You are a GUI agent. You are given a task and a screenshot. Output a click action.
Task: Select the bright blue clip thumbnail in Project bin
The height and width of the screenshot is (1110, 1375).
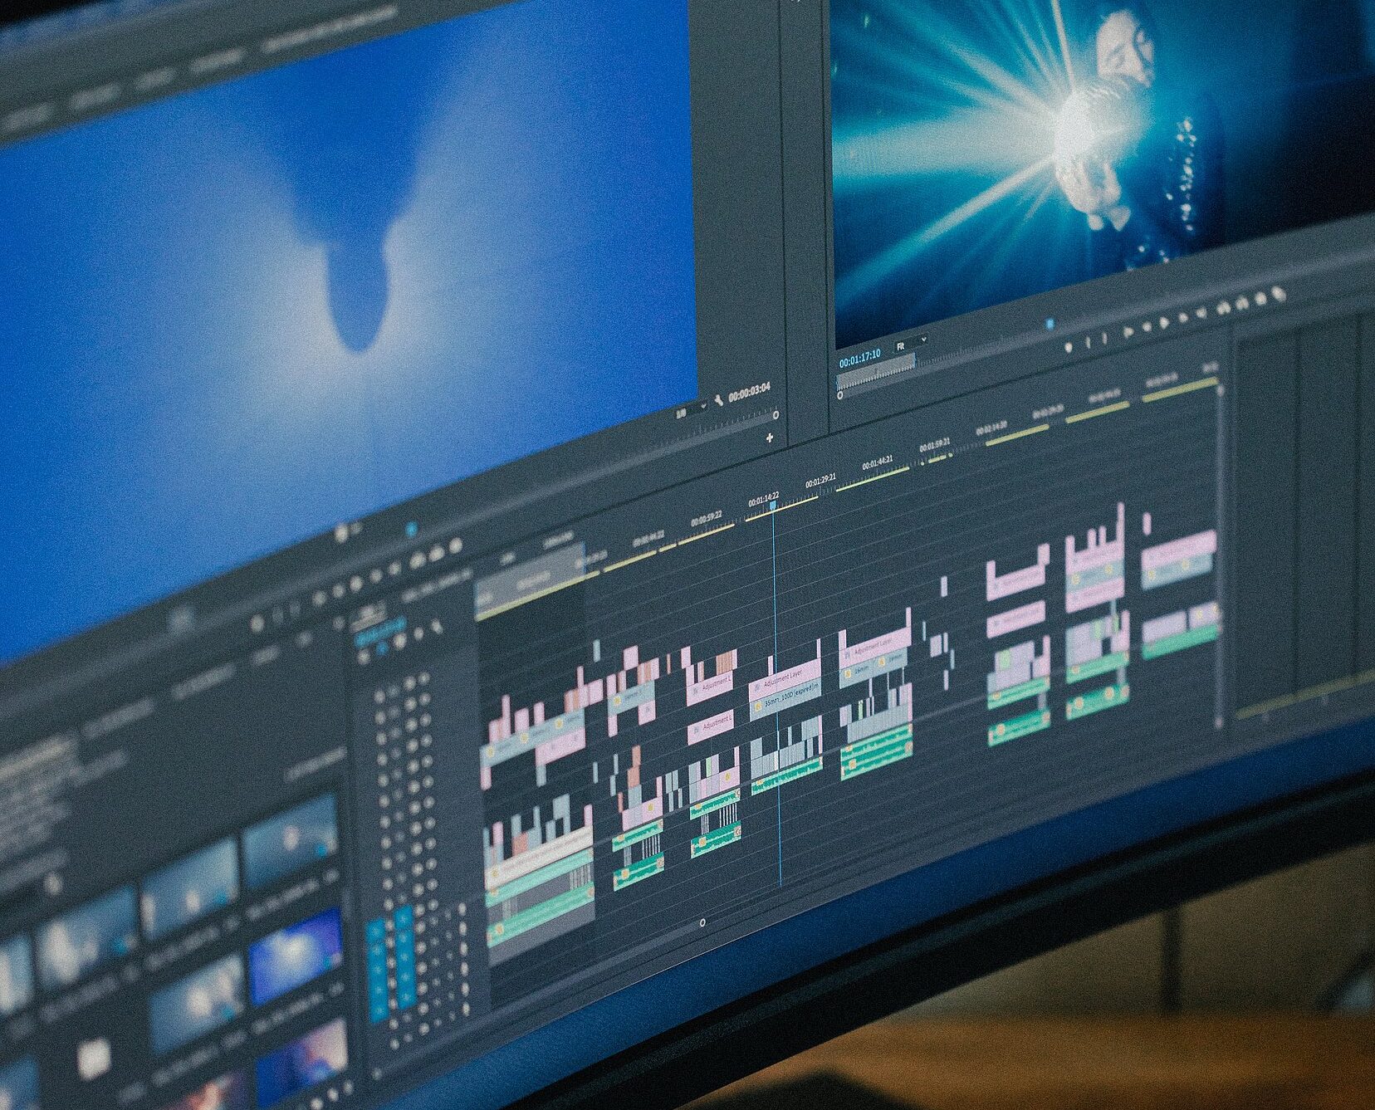point(296,954)
